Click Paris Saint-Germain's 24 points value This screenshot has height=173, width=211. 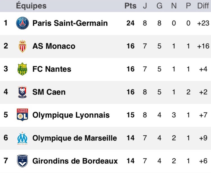(130, 23)
